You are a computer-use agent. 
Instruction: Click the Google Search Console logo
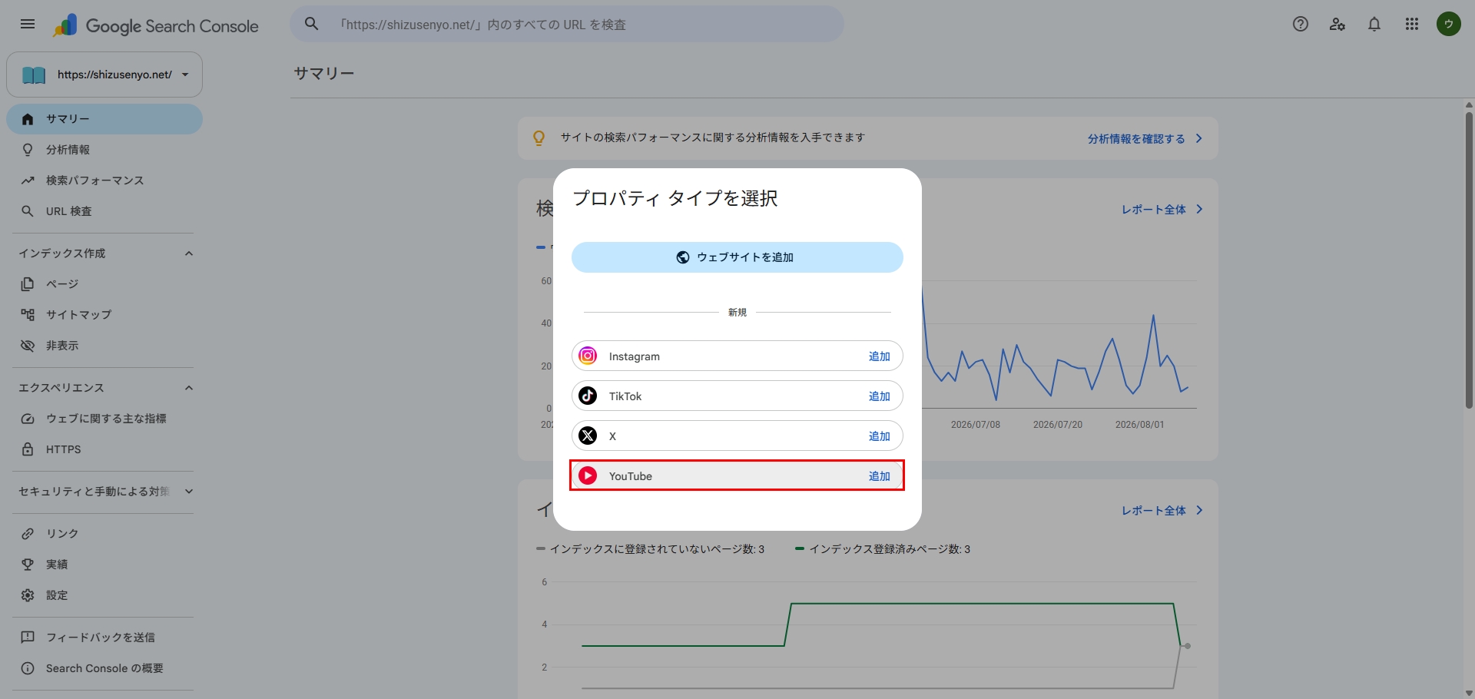[x=156, y=25]
